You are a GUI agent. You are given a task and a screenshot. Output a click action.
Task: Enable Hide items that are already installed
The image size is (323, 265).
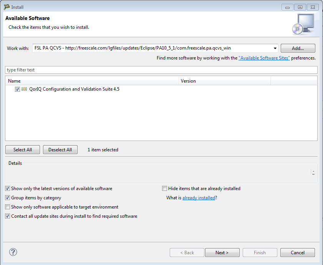(x=164, y=188)
